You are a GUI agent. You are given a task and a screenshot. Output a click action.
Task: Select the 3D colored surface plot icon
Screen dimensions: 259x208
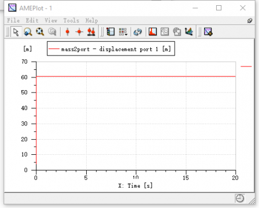(188, 32)
